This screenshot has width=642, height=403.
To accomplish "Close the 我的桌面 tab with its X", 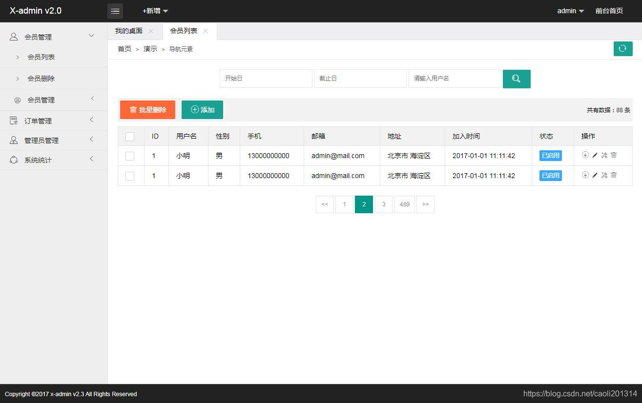I will 151,31.
